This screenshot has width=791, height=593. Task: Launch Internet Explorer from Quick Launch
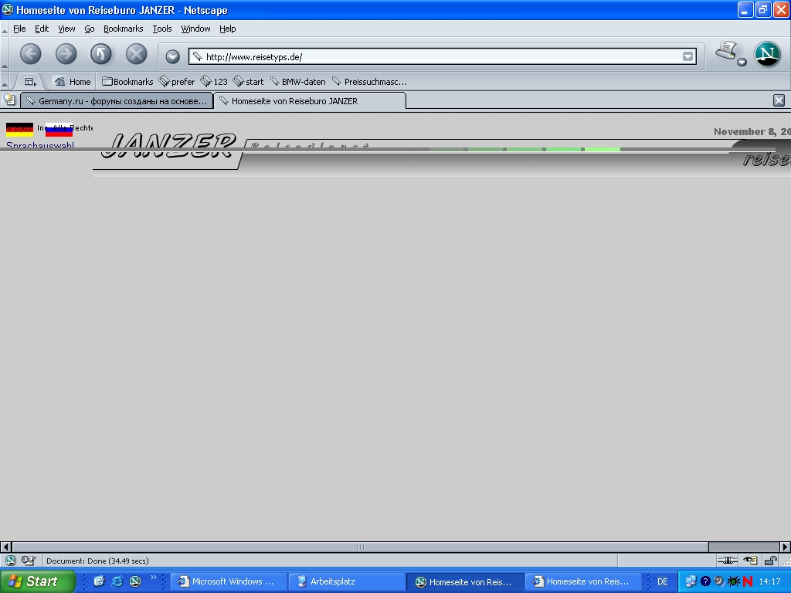(x=117, y=581)
